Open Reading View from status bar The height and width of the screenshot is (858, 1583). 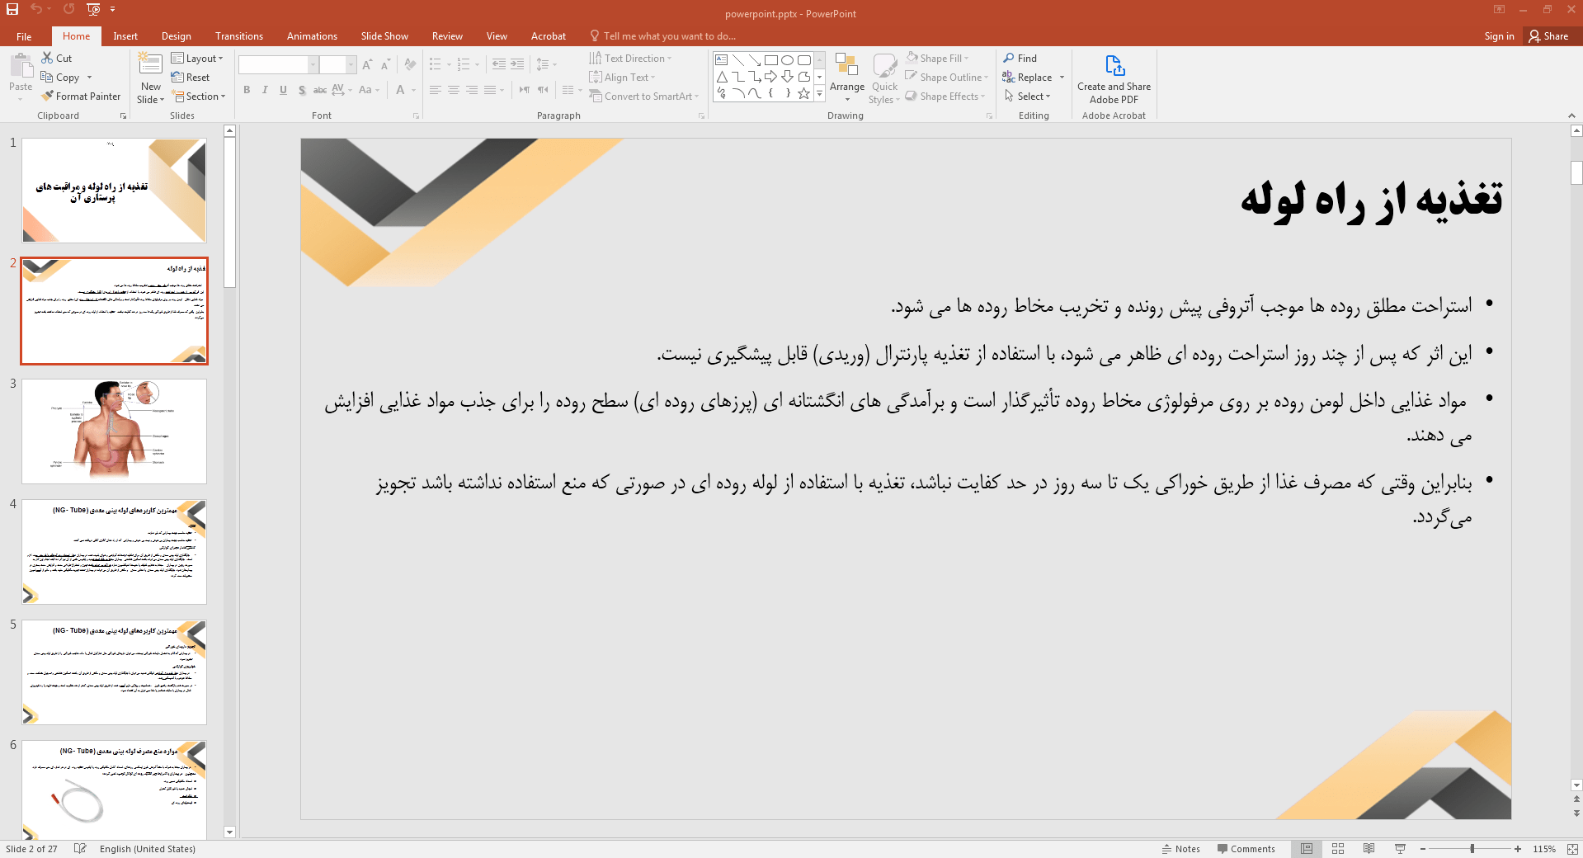(x=1369, y=849)
